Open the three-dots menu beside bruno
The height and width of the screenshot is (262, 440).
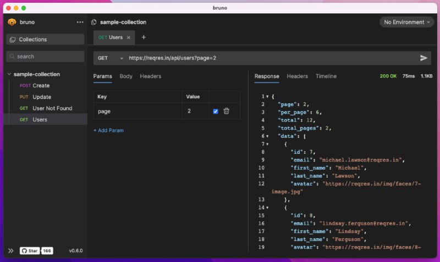[x=80, y=22]
